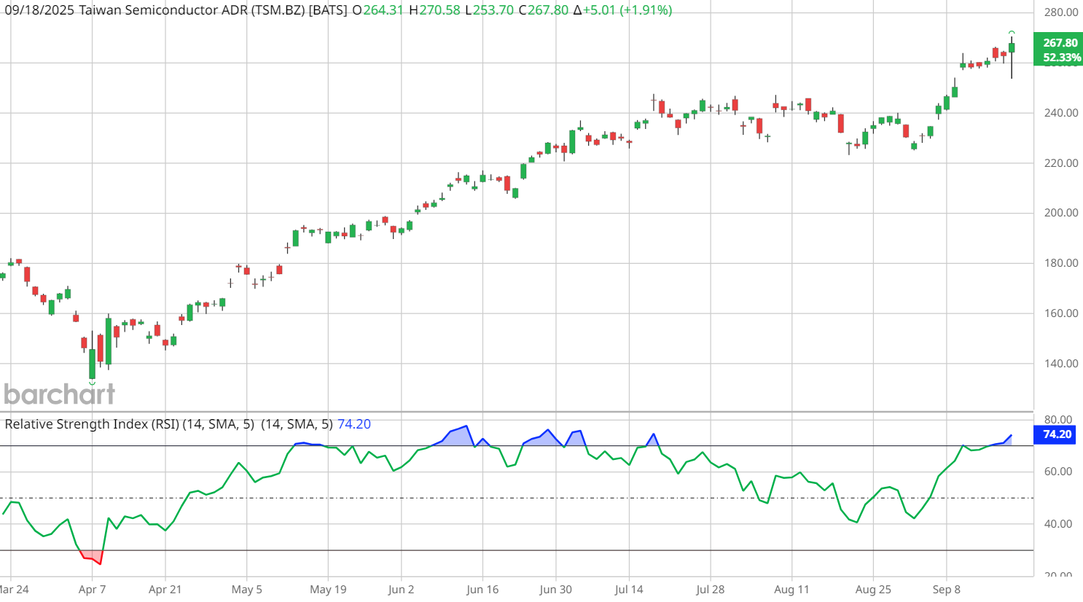Click the 52.33% figure in the green flag

(1062, 58)
